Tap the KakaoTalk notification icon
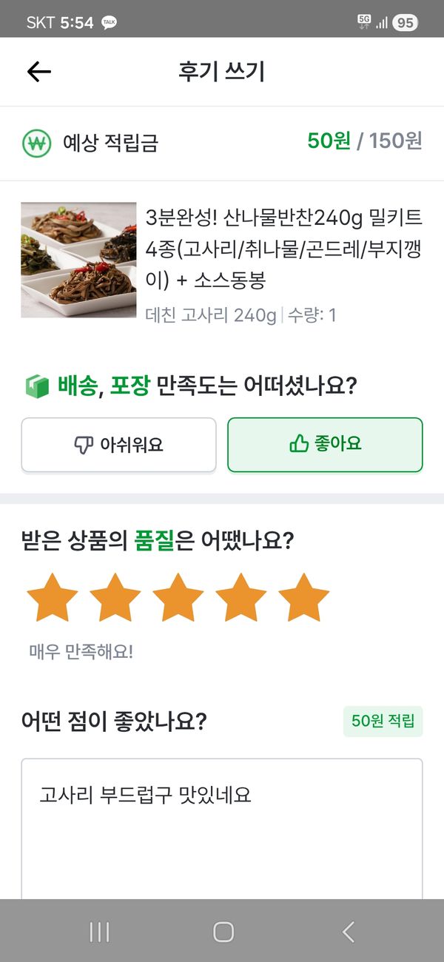 pyautogui.click(x=109, y=23)
